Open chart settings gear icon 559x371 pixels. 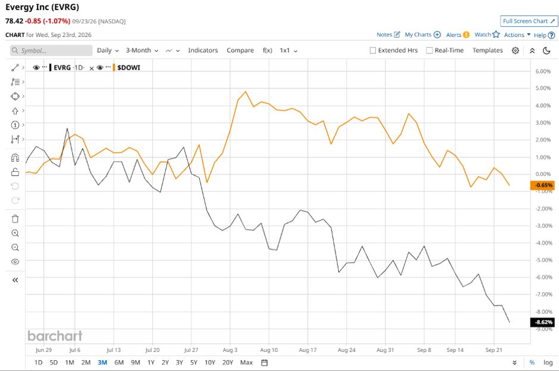515,51
